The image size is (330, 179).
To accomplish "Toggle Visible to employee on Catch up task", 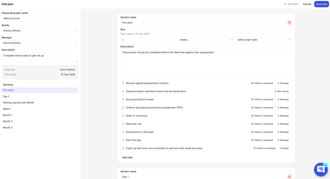I will click(x=264, y=148).
